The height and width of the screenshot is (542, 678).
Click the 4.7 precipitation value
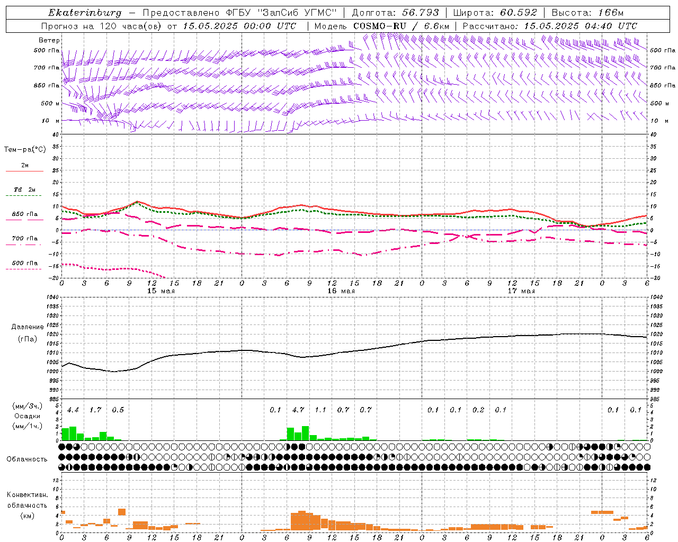(x=298, y=410)
